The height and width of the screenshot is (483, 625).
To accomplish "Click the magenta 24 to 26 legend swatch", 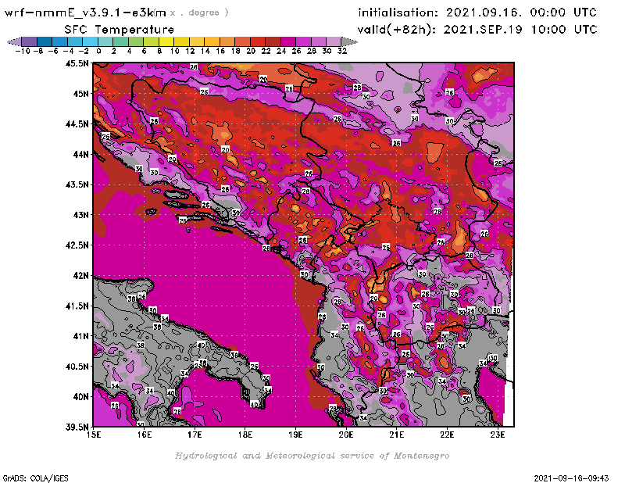I will click(x=287, y=41).
